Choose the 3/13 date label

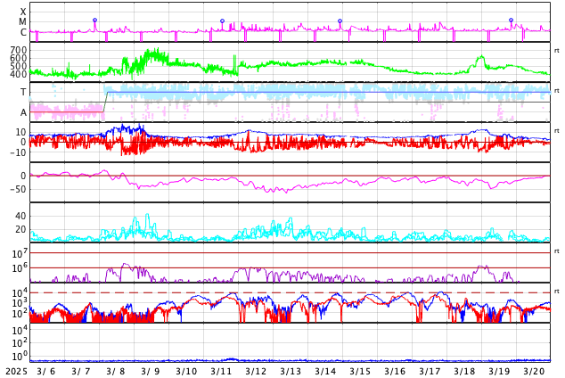click(291, 372)
